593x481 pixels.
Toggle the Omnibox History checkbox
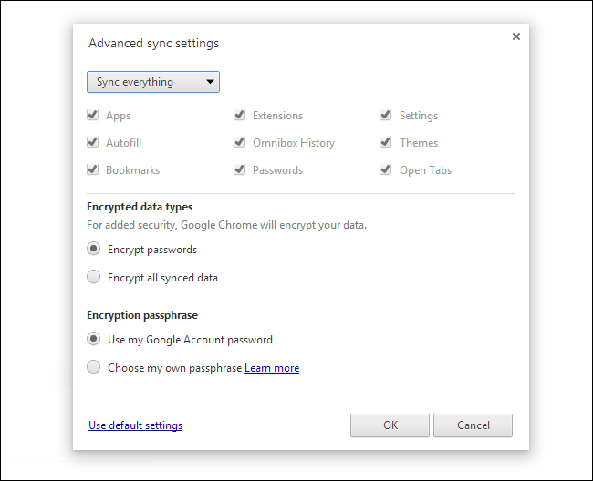239,143
